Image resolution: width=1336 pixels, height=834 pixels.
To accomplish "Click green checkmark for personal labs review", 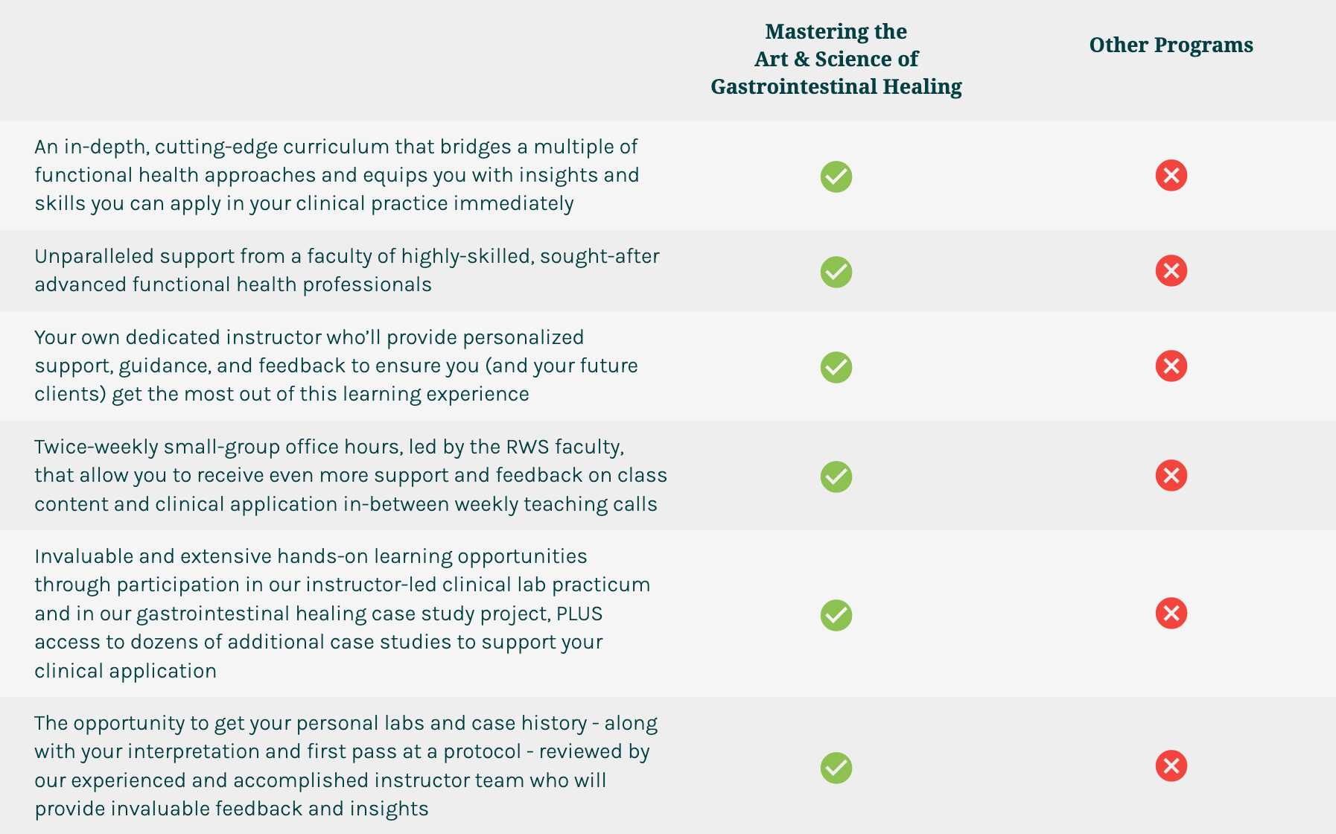I will click(836, 768).
